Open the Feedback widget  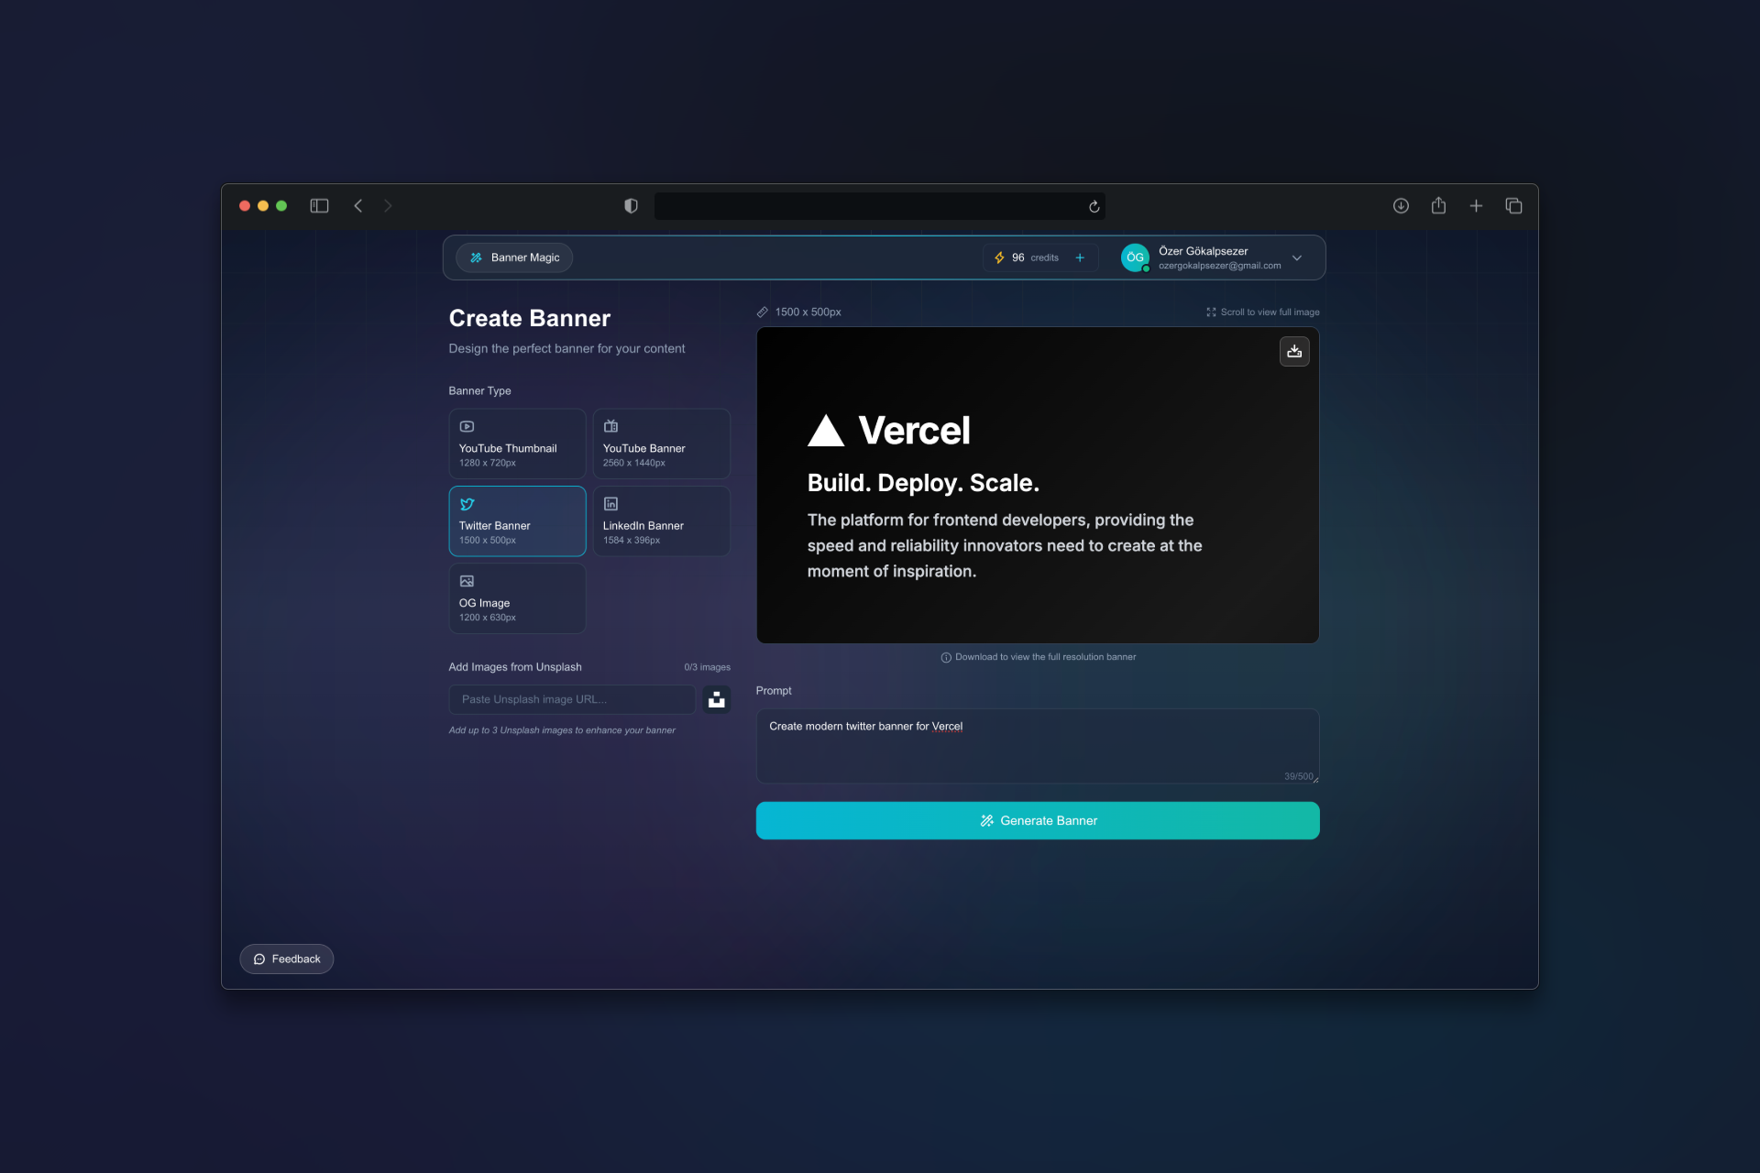tap(287, 959)
